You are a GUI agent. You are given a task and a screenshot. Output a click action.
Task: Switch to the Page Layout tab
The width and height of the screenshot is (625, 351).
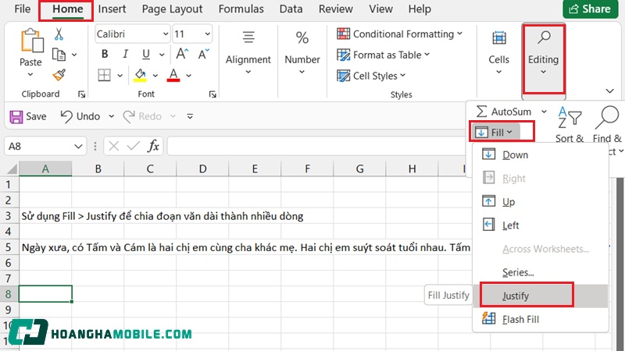click(x=173, y=9)
